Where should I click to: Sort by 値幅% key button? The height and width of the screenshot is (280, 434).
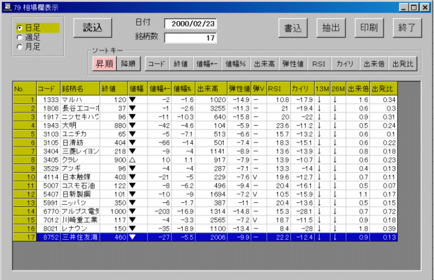[236, 64]
